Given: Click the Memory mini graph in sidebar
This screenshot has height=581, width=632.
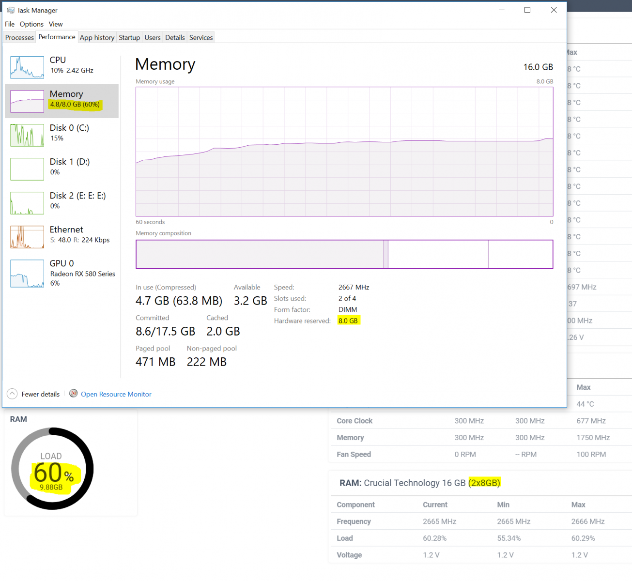Looking at the screenshot, I should [27, 101].
